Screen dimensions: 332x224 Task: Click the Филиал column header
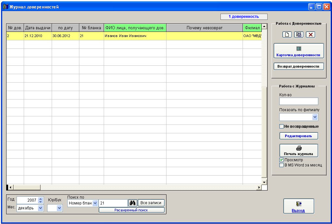(x=252, y=28)
